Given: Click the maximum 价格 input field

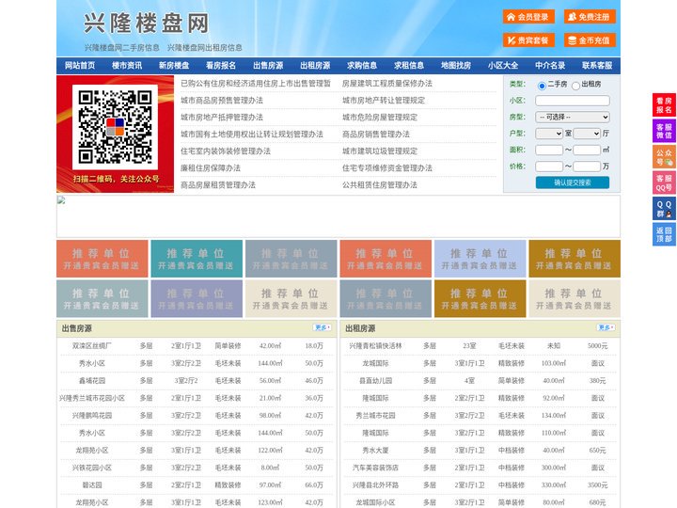Looking at the screenshot, I should [587, 167].
